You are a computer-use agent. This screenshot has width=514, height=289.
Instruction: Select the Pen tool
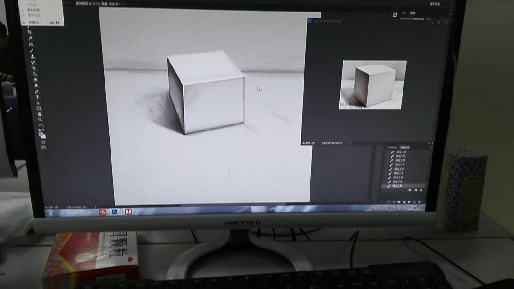click(x=37, y=92)
